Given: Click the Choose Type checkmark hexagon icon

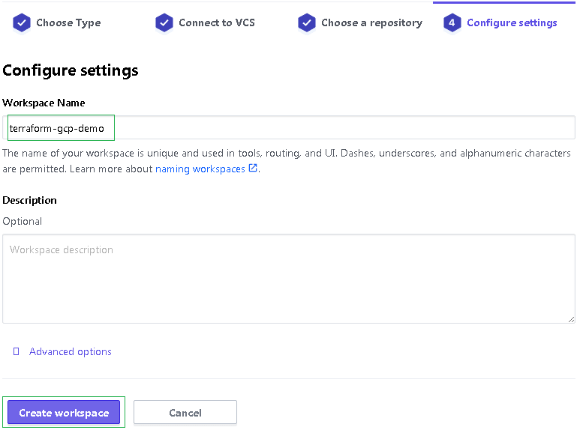Looking at the screenshot, I should pyautogui.click(x=22, y=23).
